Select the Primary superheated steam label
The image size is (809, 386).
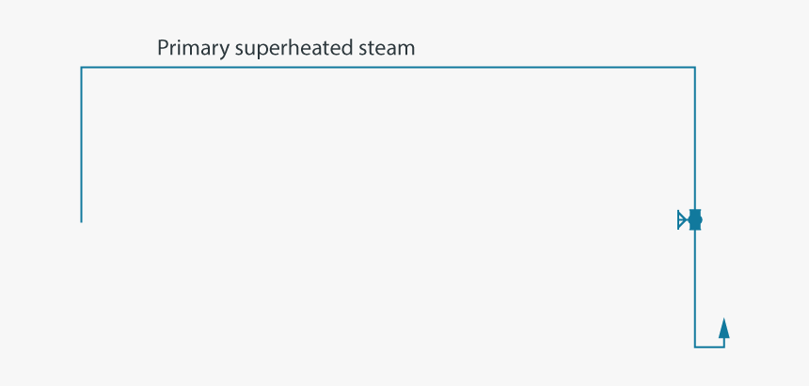point(286,49)
